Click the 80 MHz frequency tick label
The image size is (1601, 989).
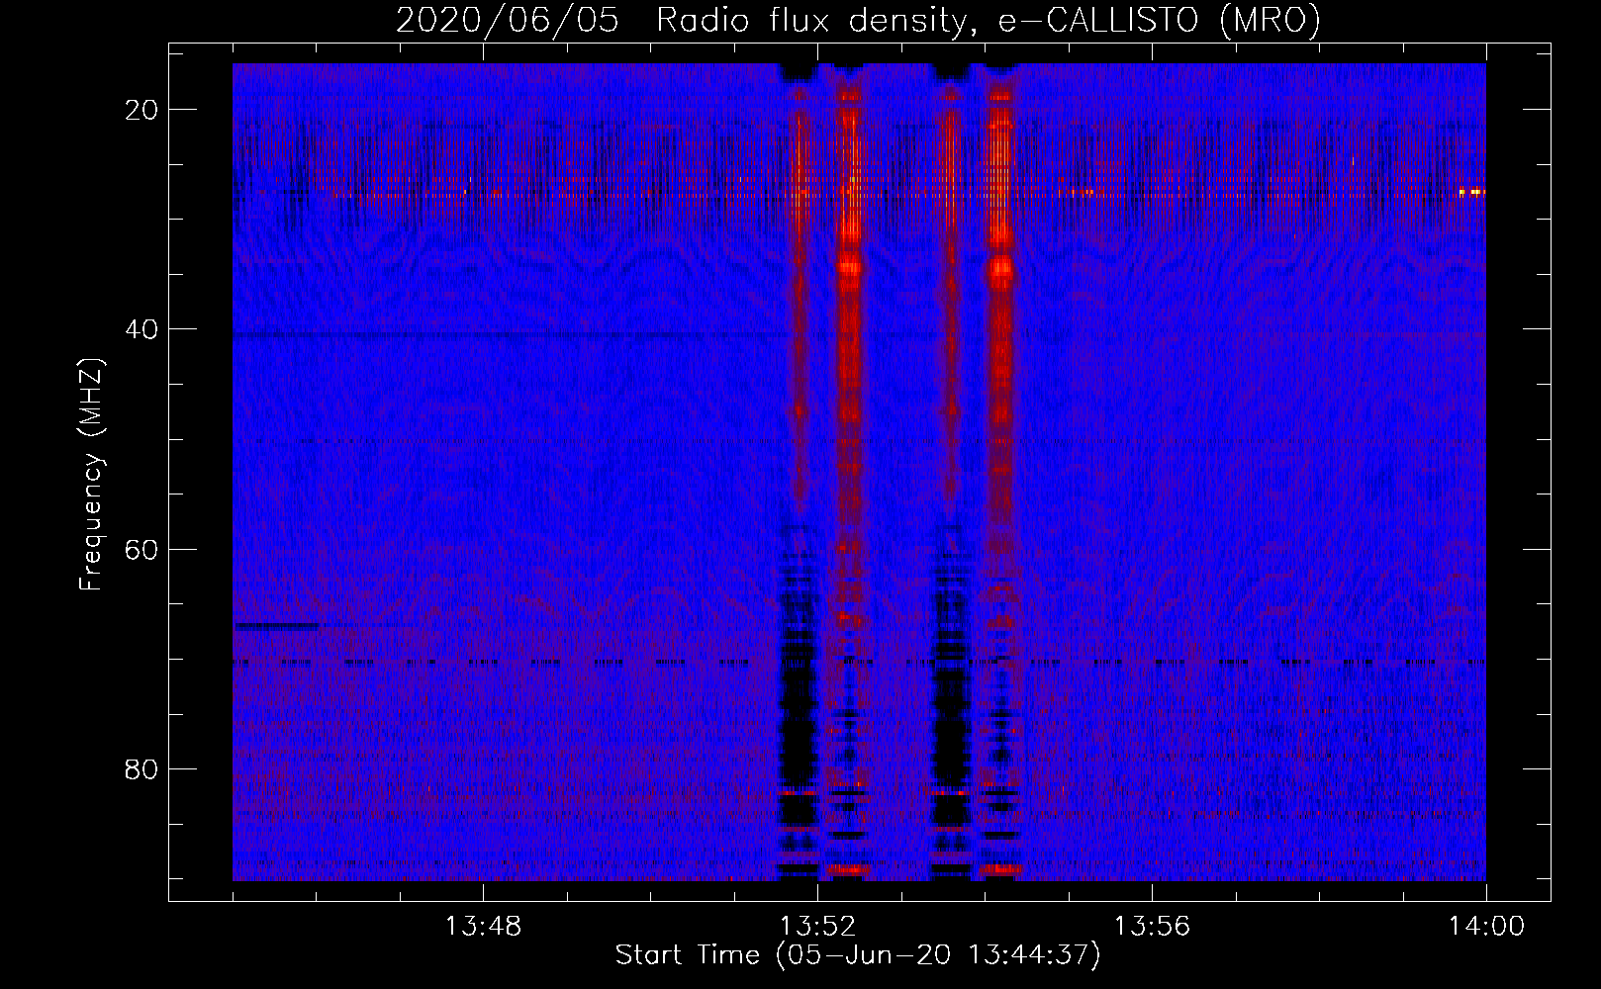[142, 769]
